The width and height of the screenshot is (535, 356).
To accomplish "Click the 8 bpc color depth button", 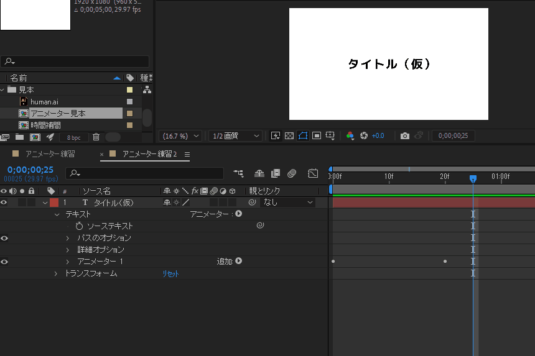I will pyautogui.click(x=73, y=138).
